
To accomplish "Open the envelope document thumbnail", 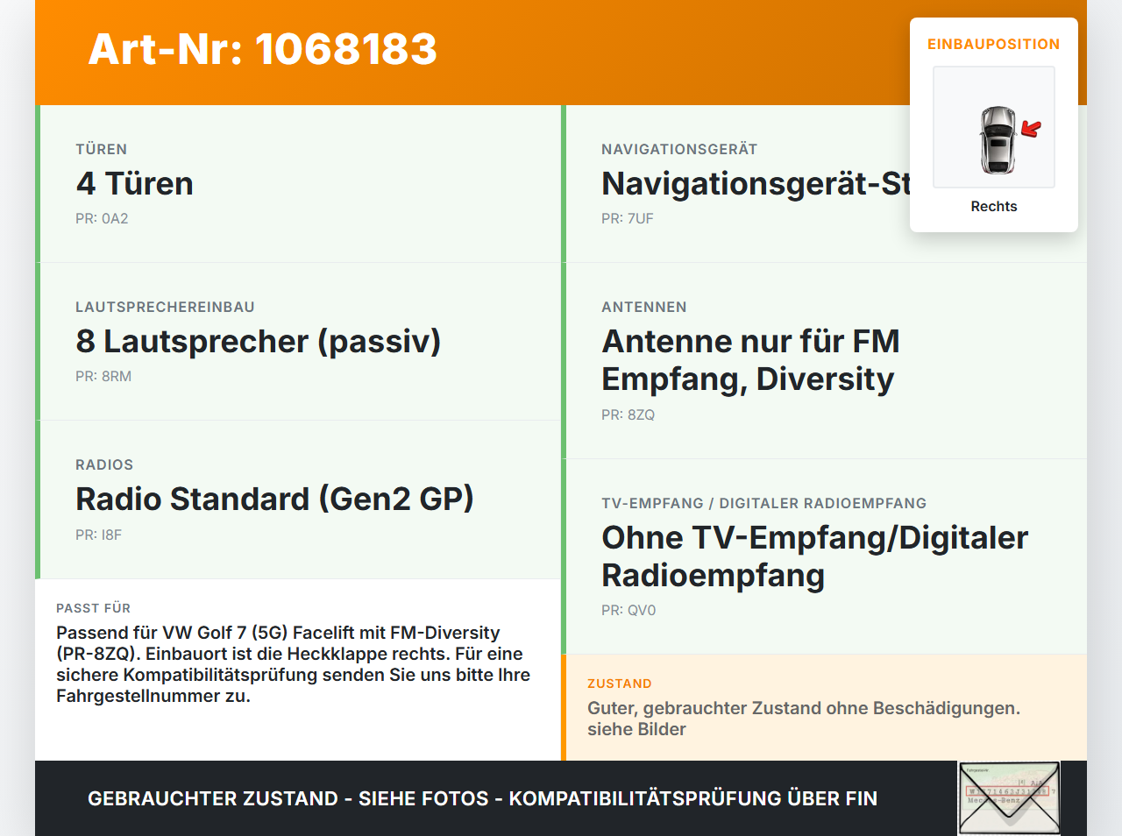I will coord(1009,798).
